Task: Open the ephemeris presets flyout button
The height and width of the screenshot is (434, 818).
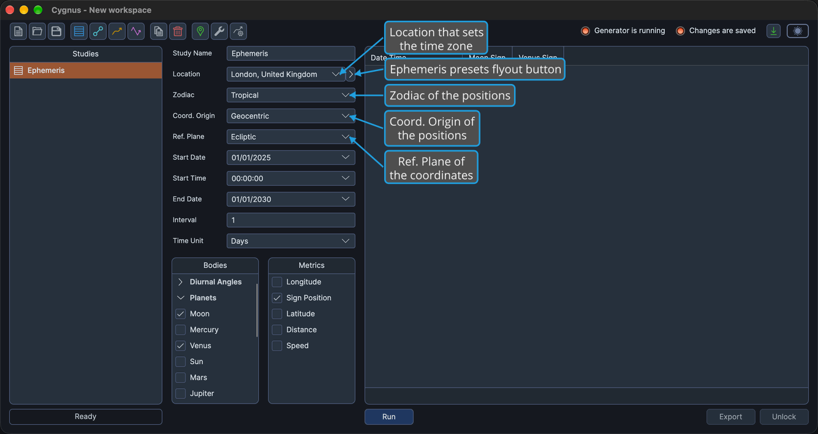Action: 351,74
